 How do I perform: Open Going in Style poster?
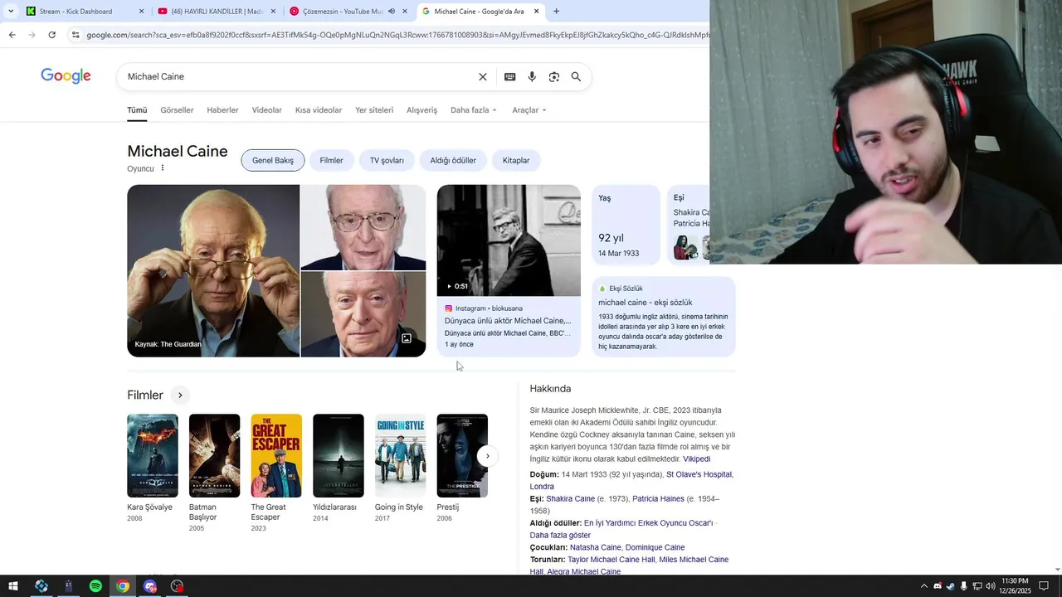(400, 455)
